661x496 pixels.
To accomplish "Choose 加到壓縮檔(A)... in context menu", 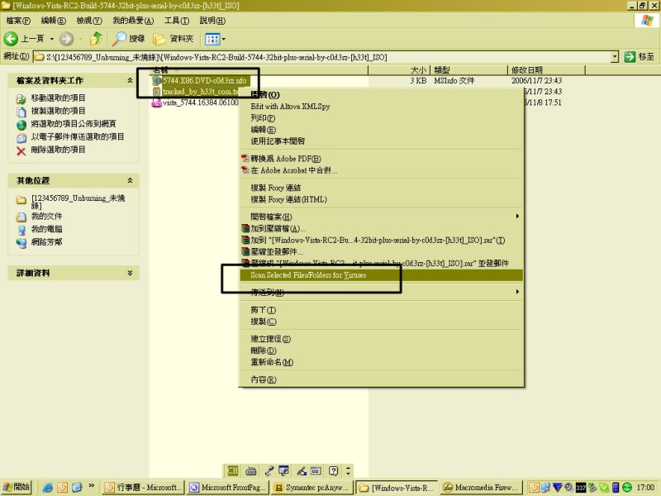I will click(x=381, y=229).
